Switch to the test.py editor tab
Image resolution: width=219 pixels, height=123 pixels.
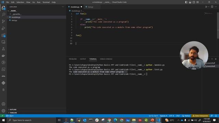pos(90,7)
